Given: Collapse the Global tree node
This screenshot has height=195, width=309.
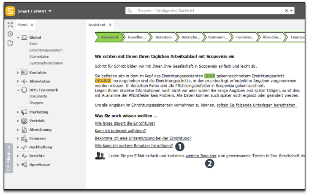Looking at the screenshot, I should tap(18, 37).
